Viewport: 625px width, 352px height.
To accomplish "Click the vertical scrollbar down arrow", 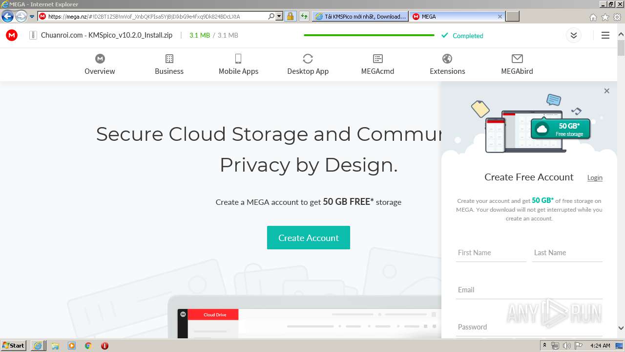I will pos(621,328).
